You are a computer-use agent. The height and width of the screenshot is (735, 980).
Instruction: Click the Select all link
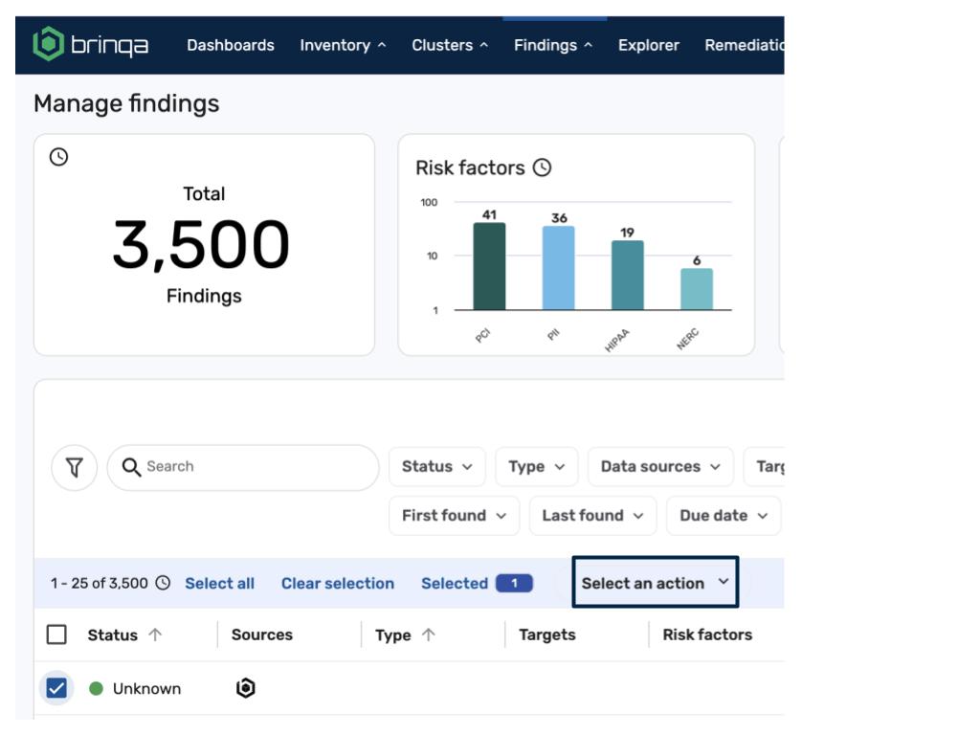(x=219, y=583)
